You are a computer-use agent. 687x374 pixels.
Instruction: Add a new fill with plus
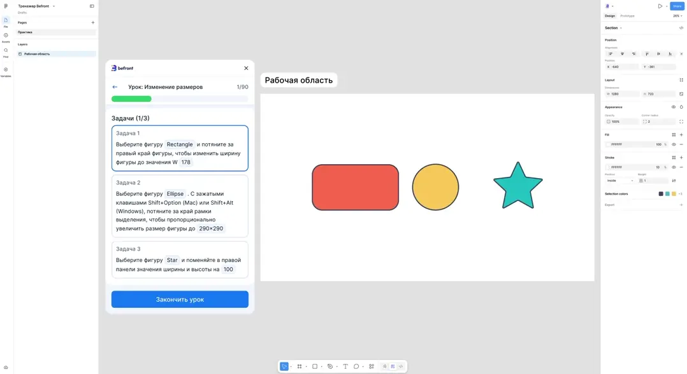pyautogui.click(x=681, y=135)
